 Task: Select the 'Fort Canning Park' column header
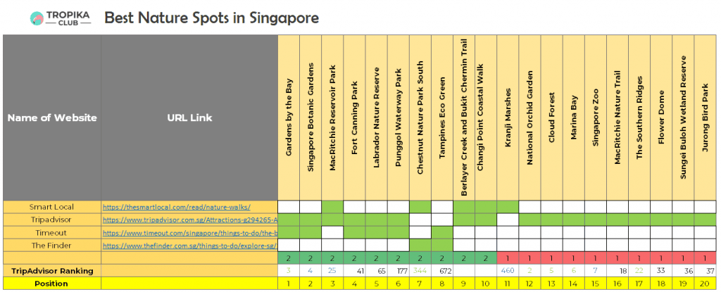[355, 118]
